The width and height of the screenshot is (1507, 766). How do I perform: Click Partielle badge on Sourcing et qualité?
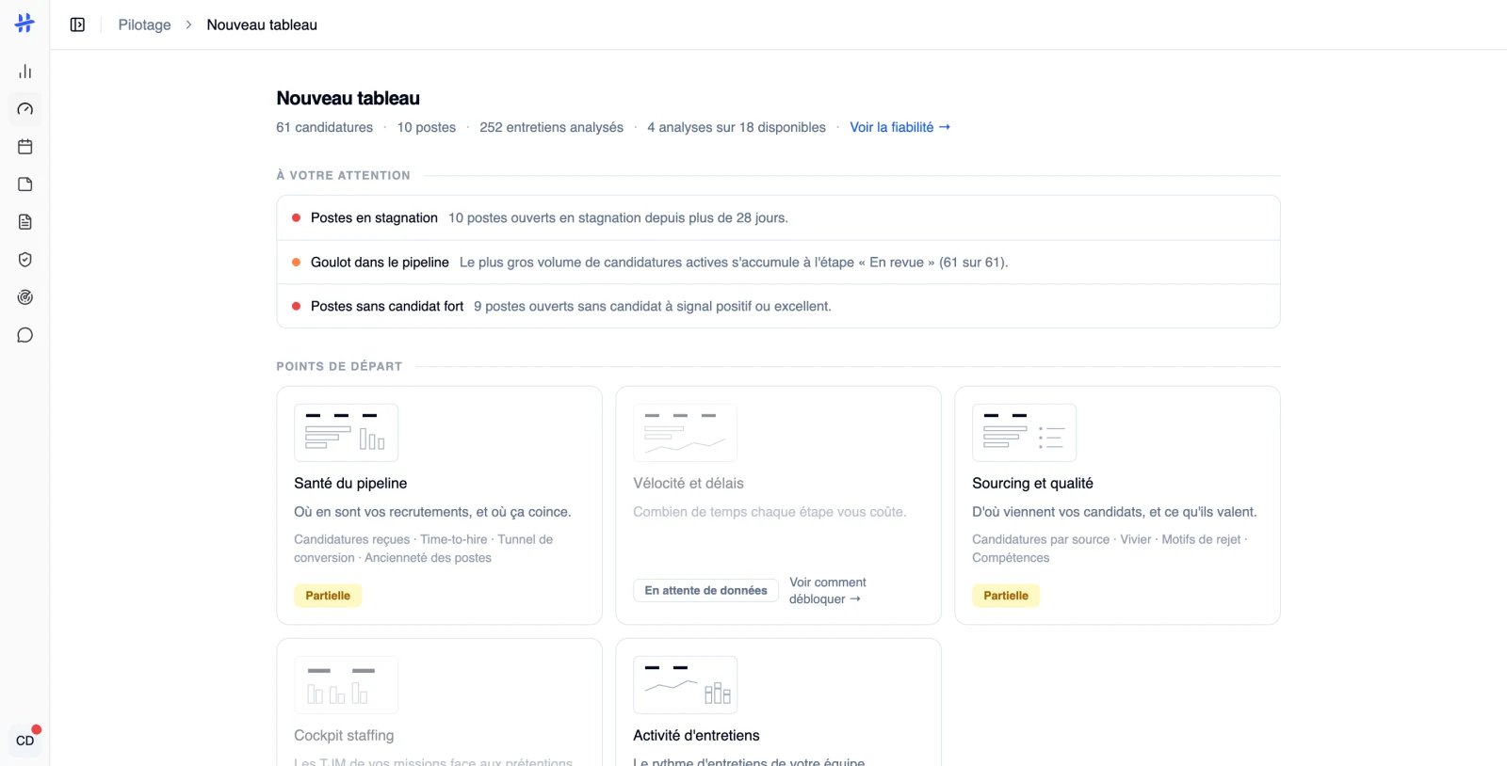tap(1006, 596)
